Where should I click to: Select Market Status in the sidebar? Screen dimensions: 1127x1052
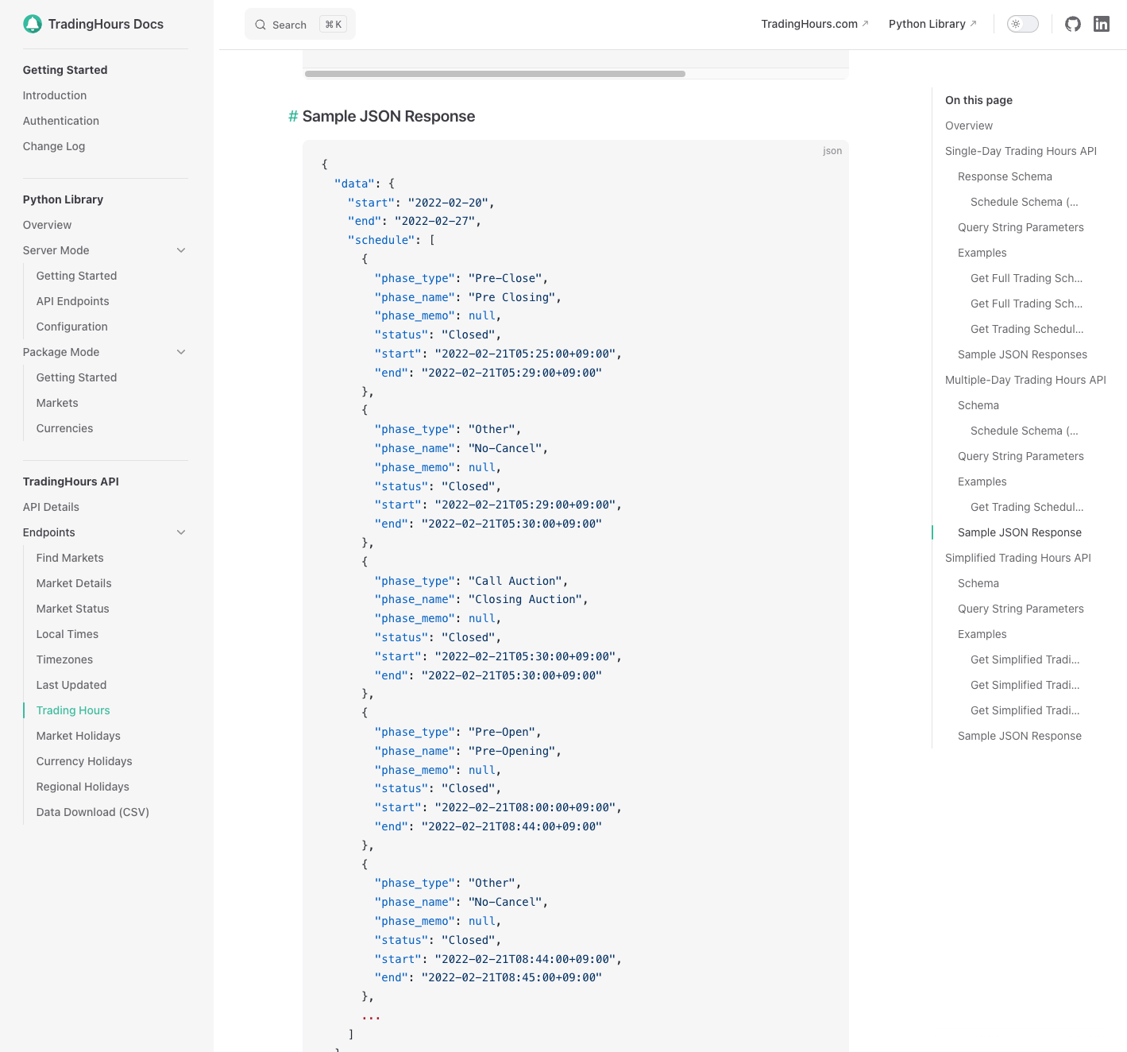point(73,609)
